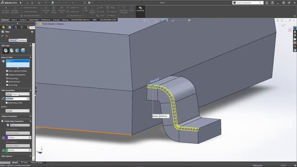
Task: Enable Multi Radius Fillet checkbox
Action: [x=6, y=103]
